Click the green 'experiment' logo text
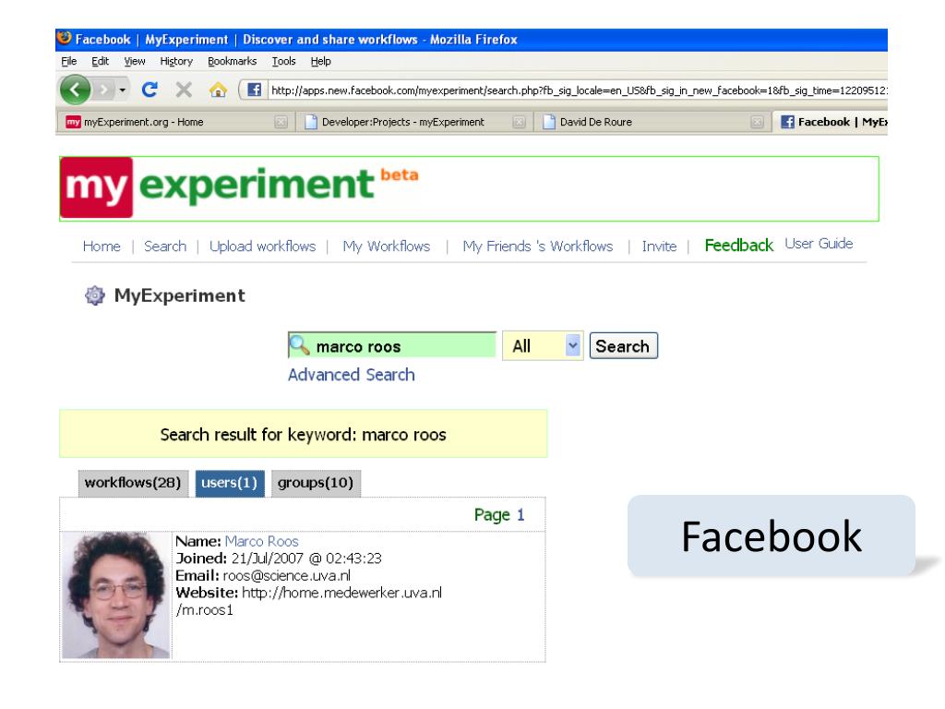Image resolution: width=945 pixels, height=709 pixels. tap(257, 185)
